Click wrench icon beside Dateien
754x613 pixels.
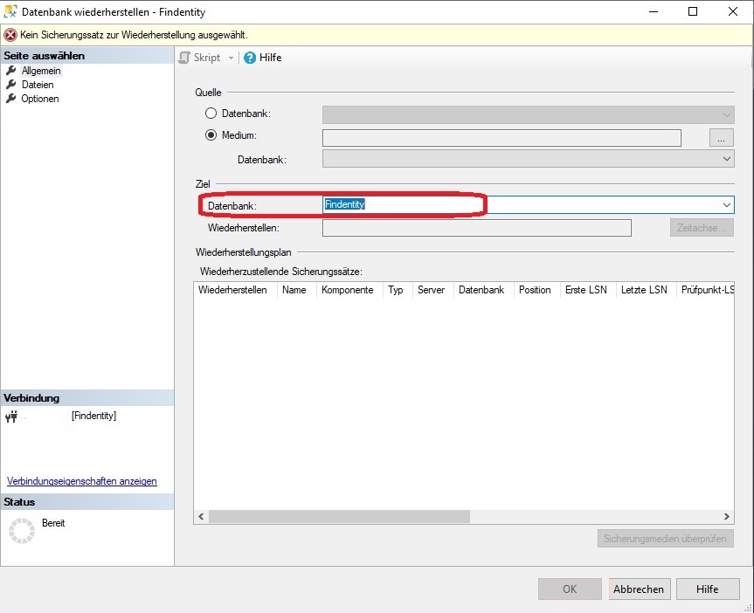[11, 85]
